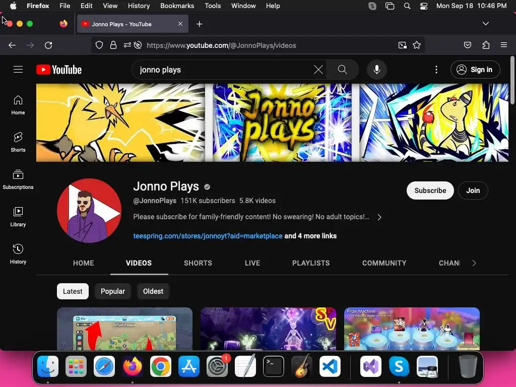Go back with the browser back arrow

pos(12,45)
